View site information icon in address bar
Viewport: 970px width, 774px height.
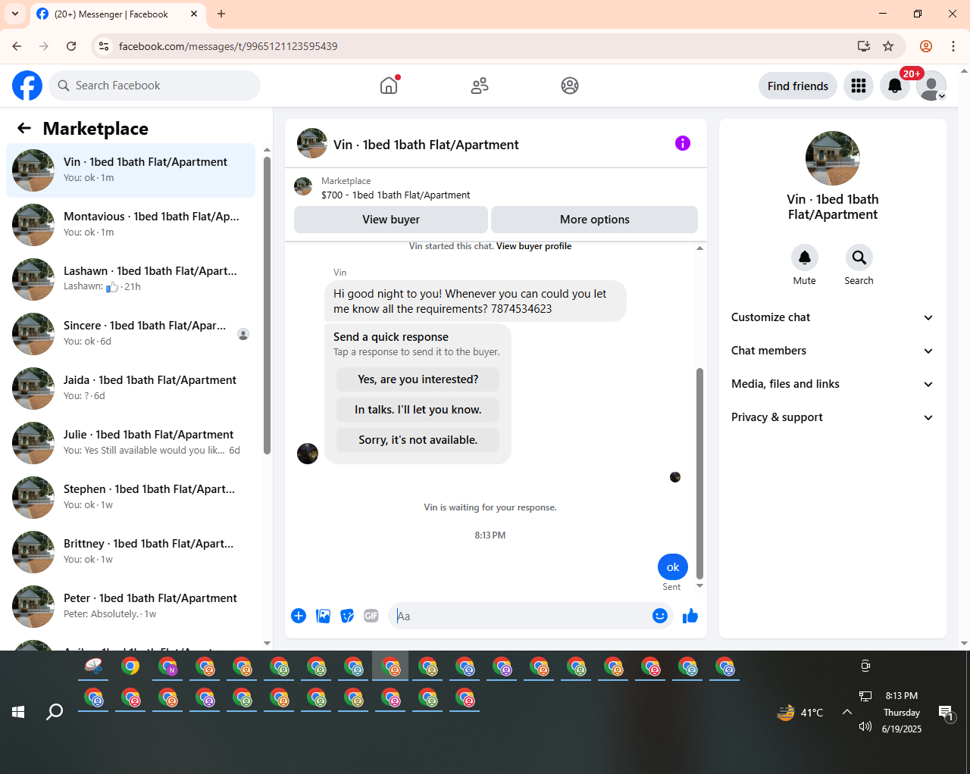(105, 46)
